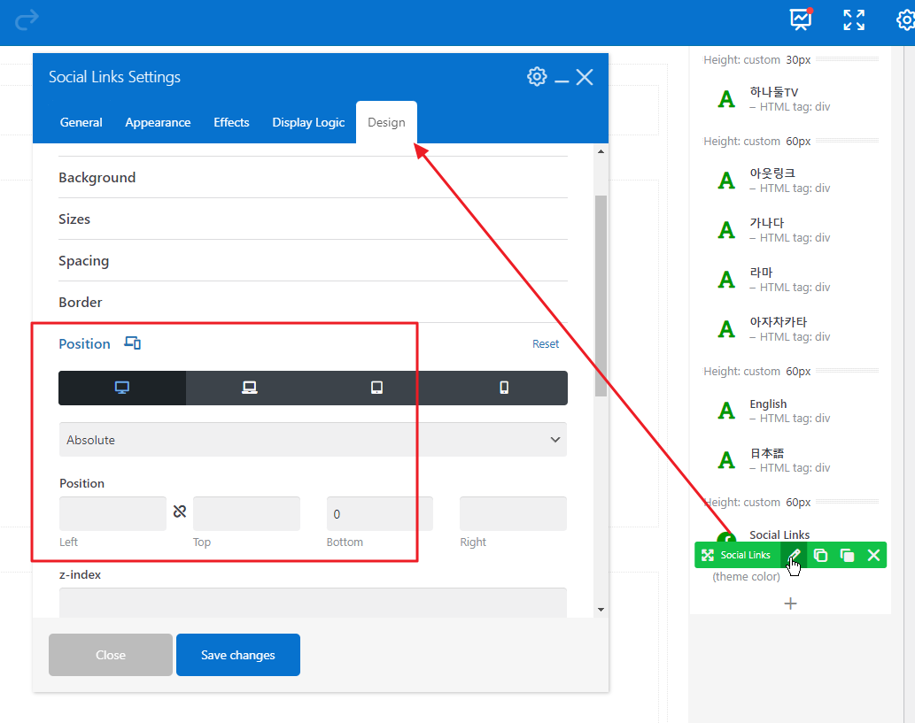The image size is (915, 723).
Task: Switch to the Appearance tab
Action: point(158,122)
